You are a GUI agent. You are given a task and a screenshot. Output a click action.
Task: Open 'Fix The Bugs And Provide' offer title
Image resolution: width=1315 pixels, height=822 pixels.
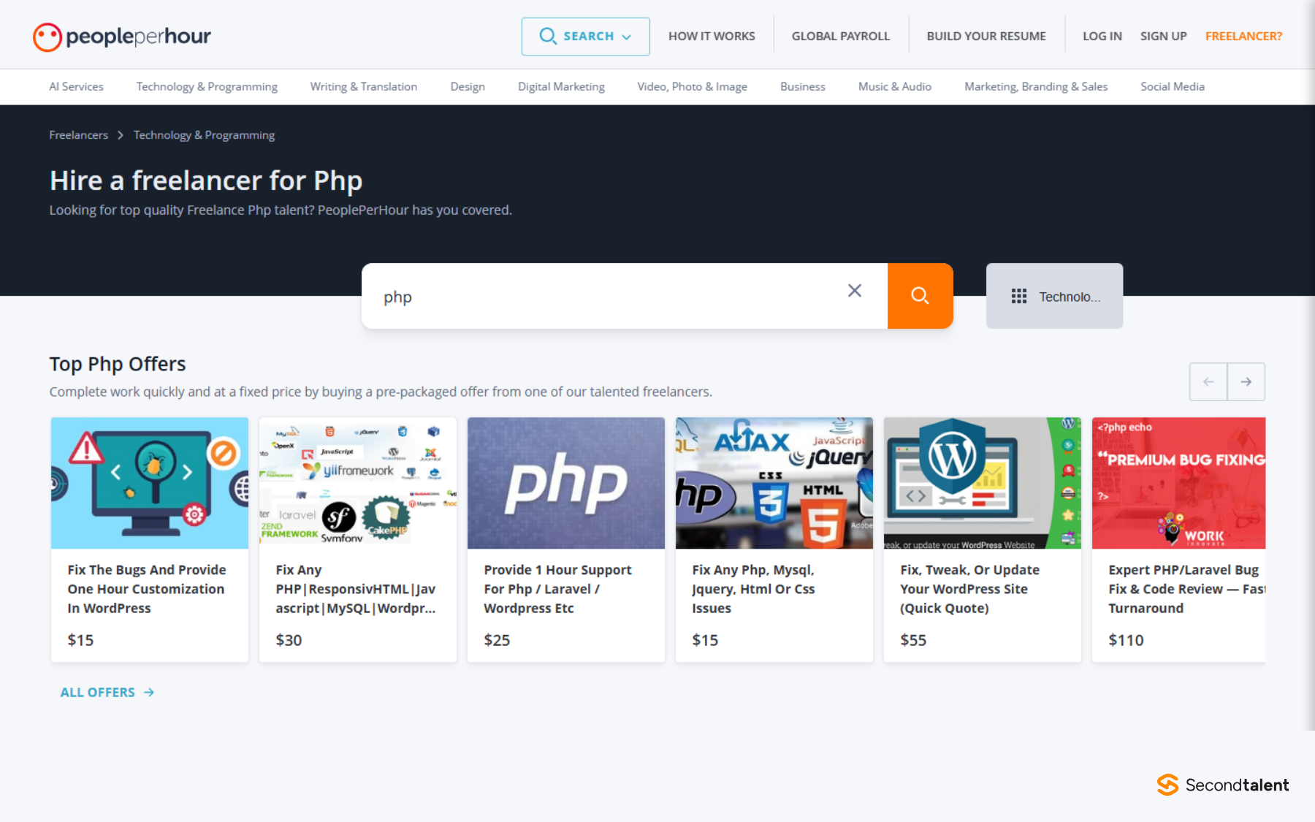[x=147, y=589]
